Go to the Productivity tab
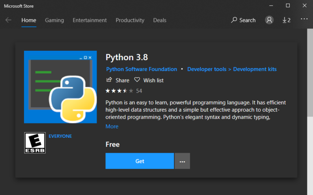 (x=130, y=20)
